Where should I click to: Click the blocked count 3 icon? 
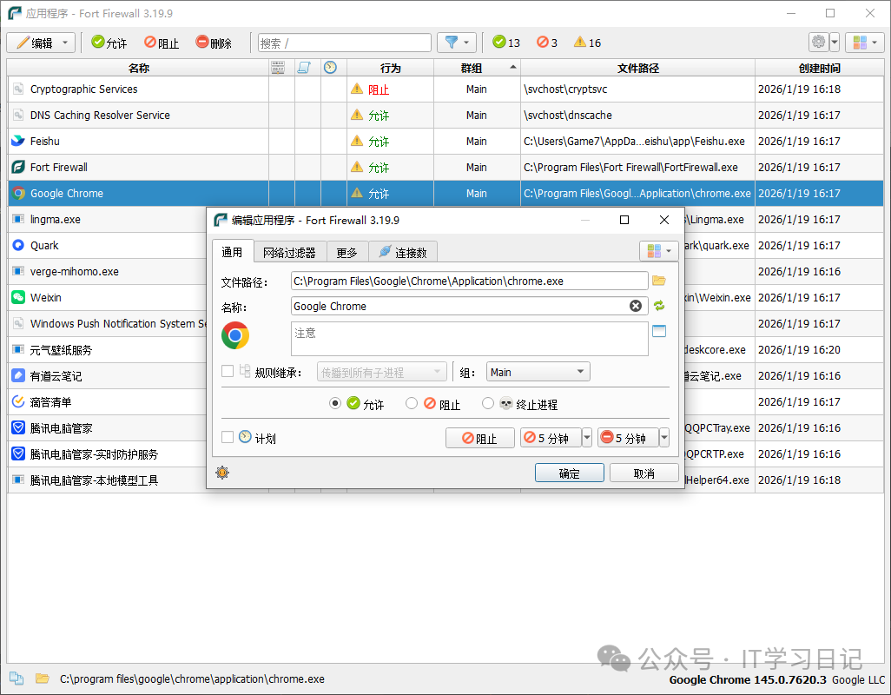point(542,43)
